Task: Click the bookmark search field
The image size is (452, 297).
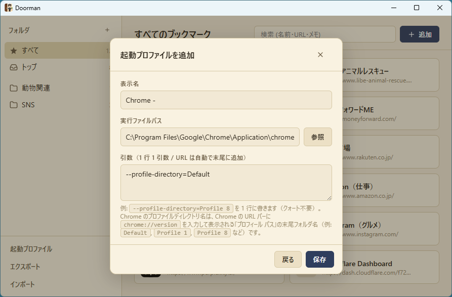Action: [x=324, y=34]
